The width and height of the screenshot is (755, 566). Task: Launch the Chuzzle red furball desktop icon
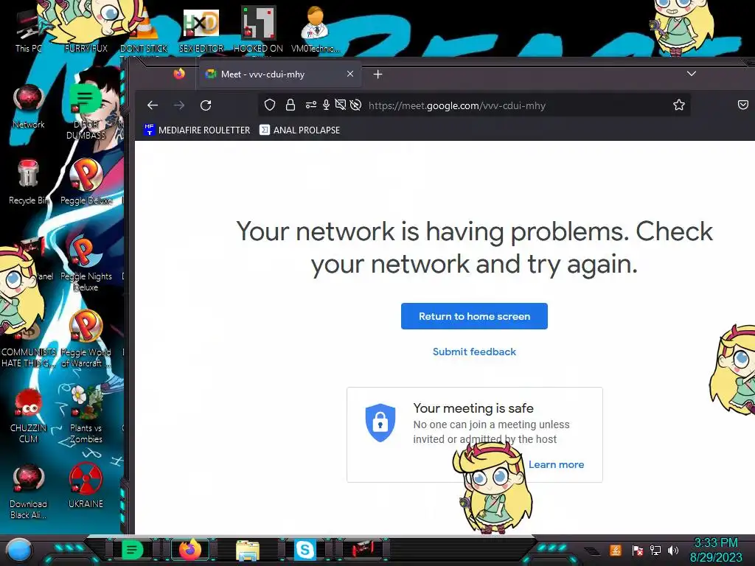coord(29,415)
